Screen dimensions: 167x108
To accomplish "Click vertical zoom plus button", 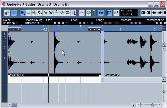I will pos(164,101).
